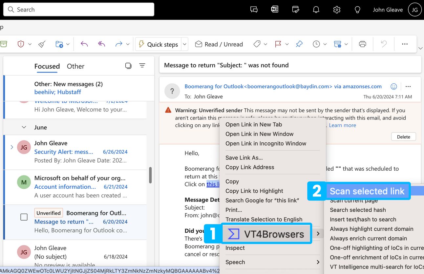Open the flag options dropdown arrow
Image resolution: width=424 pixels, height=274 pixels.
tap(287, 44)
